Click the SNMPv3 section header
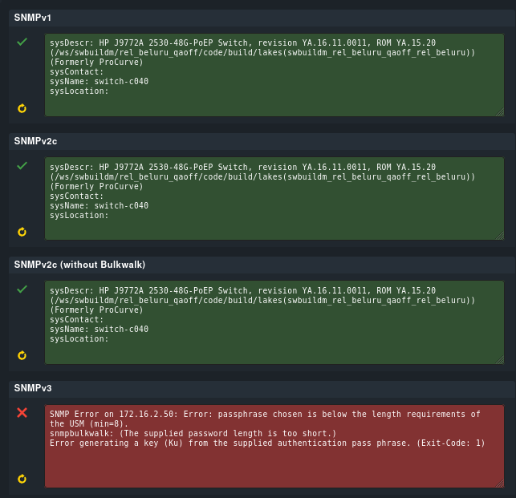The image size is (516, 498). [x=33, y=388]
